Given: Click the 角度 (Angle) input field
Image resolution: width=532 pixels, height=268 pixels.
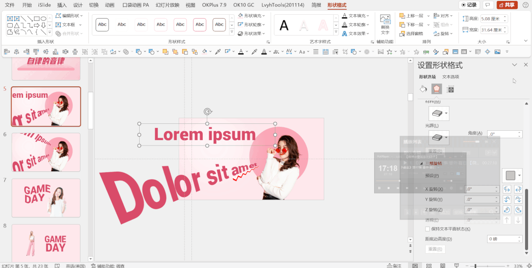Looking at the screenshot, I should coord(504,134).
